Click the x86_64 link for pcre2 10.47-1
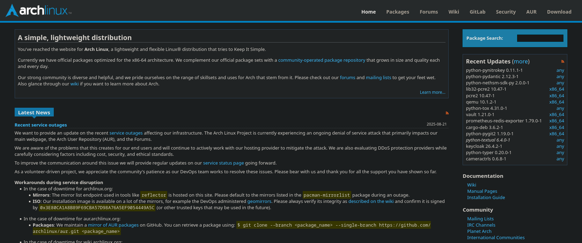 pyautogui.click(x=557, y=96)
